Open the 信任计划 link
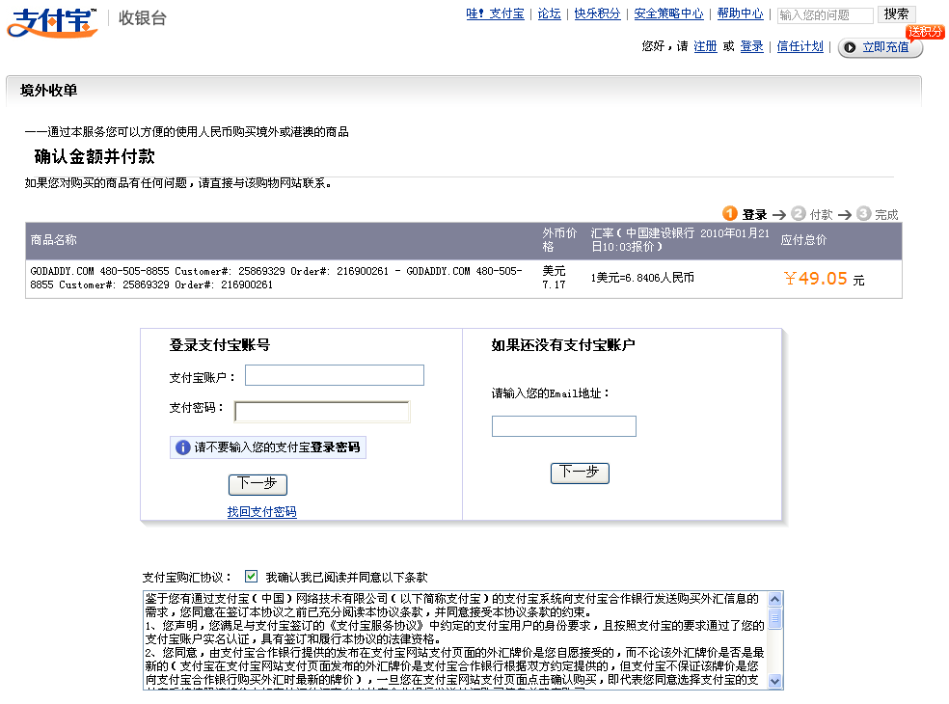The width and height of the screenshot is (949, 704). point(800,46)
